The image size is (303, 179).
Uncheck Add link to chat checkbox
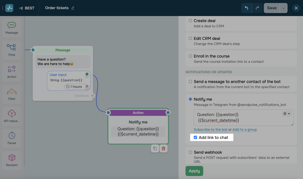click(x=196, y=137)
